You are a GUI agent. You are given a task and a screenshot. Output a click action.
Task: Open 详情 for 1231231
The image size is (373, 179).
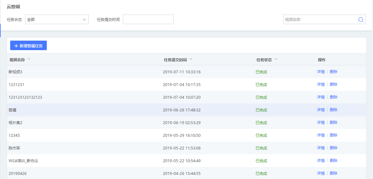[x=321, y=84]
